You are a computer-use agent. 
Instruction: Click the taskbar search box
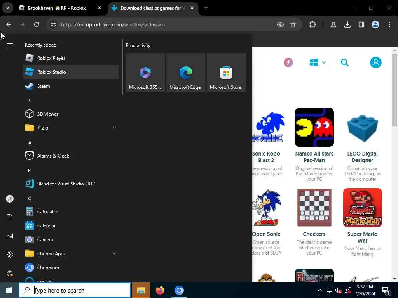click(x=75, y=290)
